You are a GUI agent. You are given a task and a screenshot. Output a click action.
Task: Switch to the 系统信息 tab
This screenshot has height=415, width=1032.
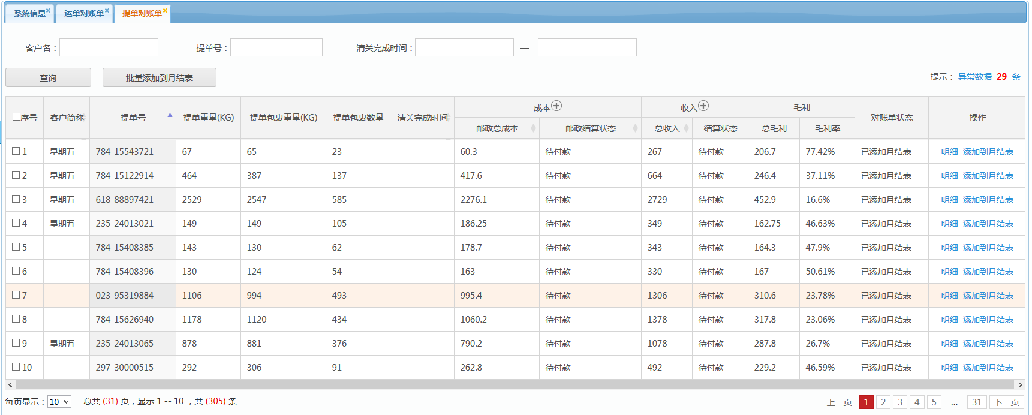pos(30,13)
